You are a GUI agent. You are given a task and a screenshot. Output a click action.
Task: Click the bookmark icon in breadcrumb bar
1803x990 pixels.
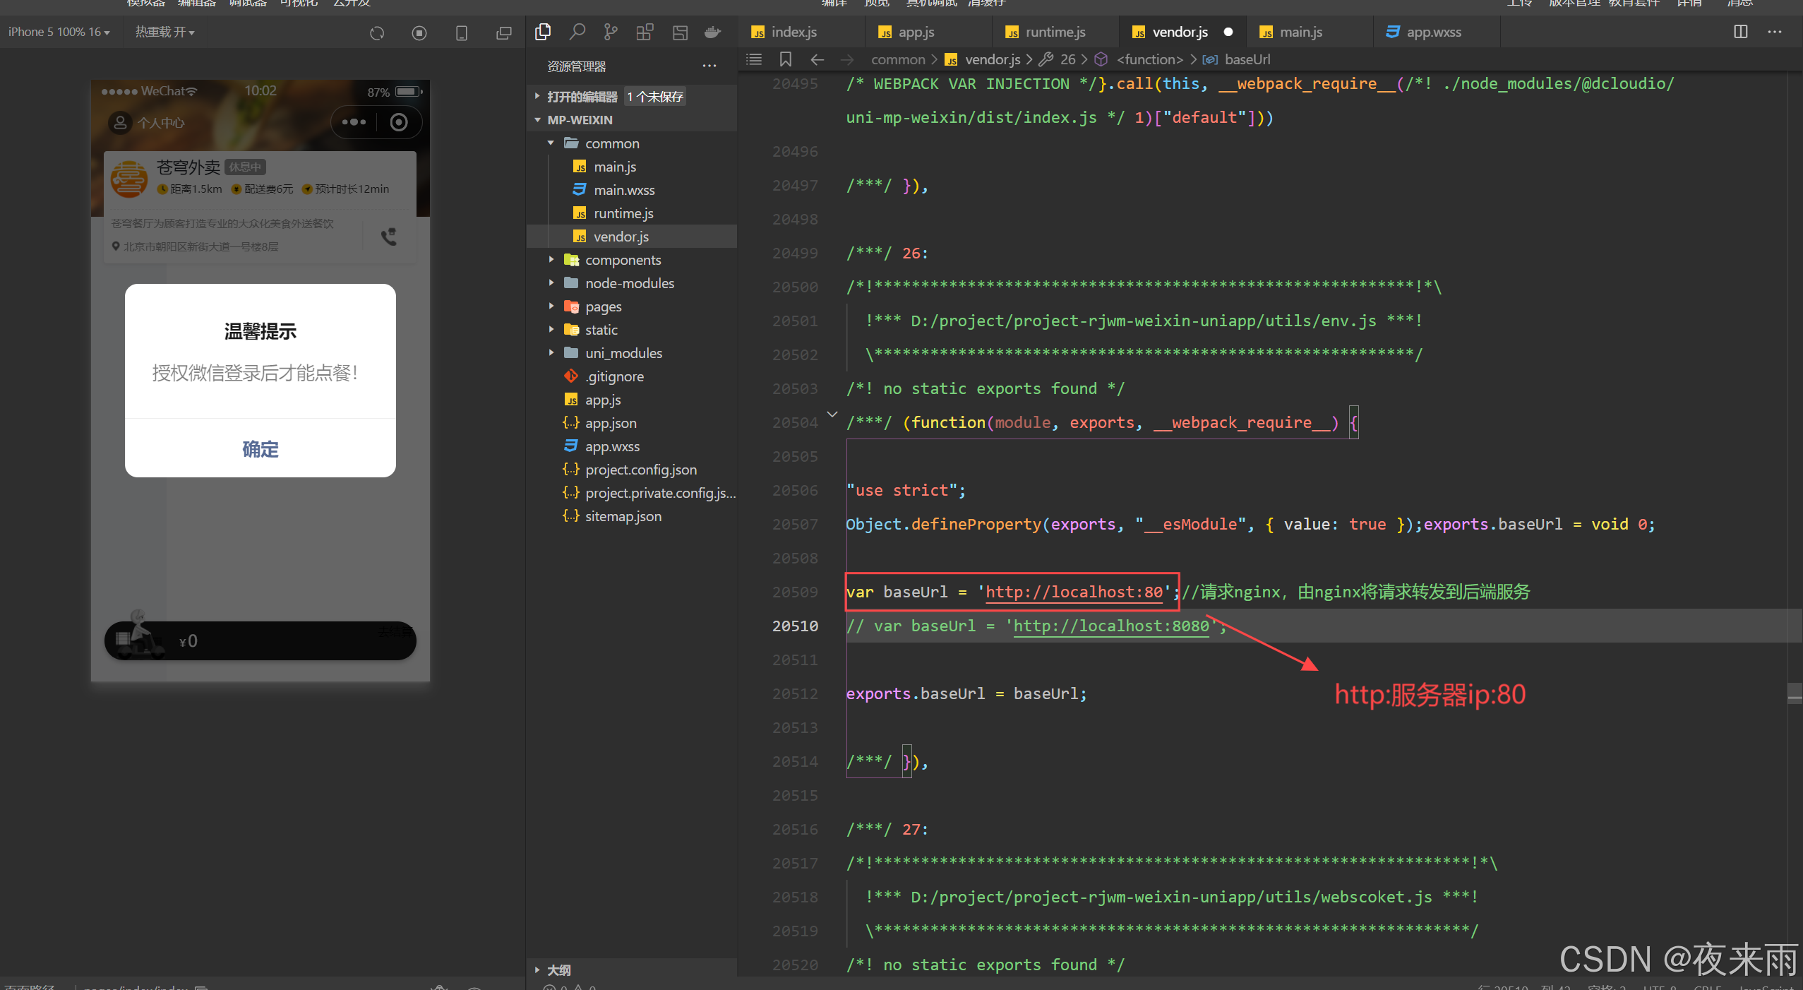(x=785, y=59)
